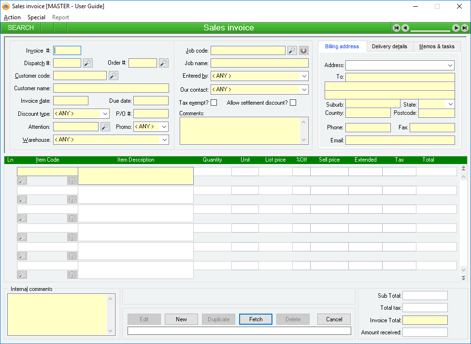Open the Special menu
The height and width of the screenshot is (344, 471).
point(36,17)
